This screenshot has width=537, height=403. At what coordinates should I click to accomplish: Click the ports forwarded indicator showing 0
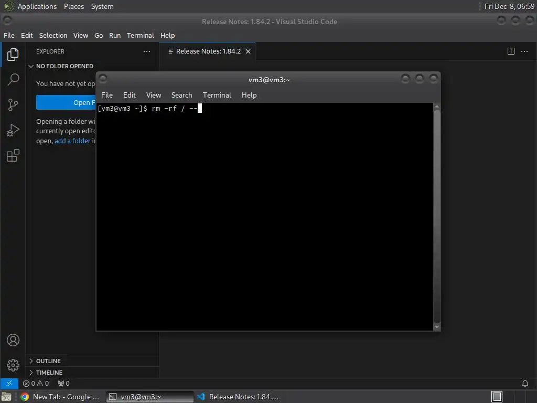pyautogui.click(x=63, y=383)
